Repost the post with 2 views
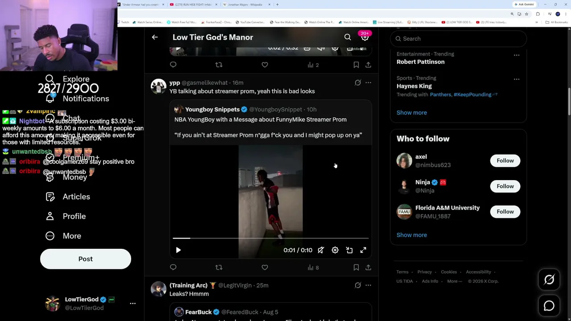571x321 pixels. pyautogui.click(x=219, y=65)
